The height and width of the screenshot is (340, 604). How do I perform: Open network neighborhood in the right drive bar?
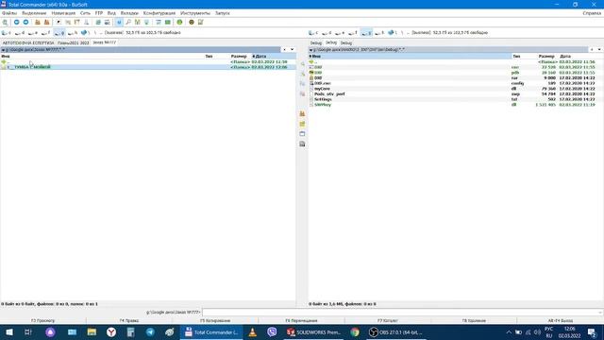392,33
